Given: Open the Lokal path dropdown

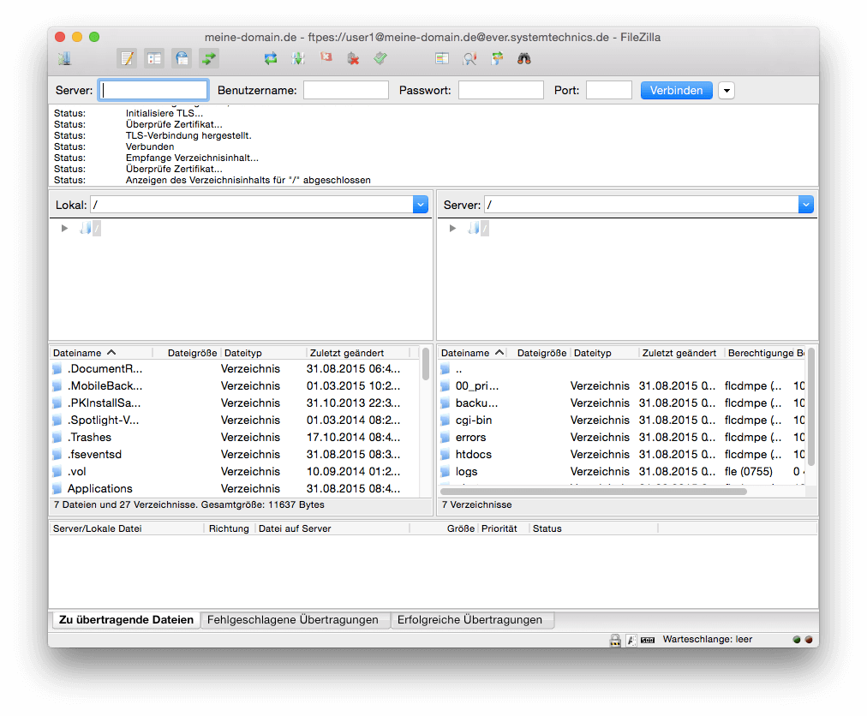Looking at the screenshot, I should [x=421, y=205].
